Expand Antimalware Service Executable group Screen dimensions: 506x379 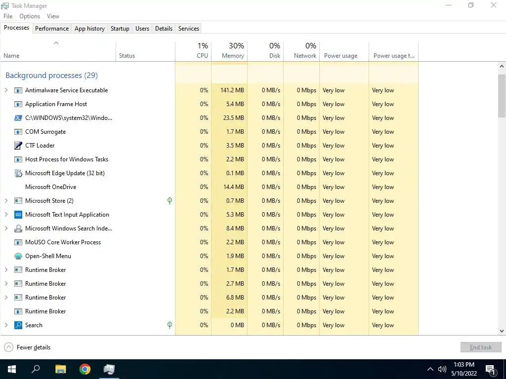(6, 90)
